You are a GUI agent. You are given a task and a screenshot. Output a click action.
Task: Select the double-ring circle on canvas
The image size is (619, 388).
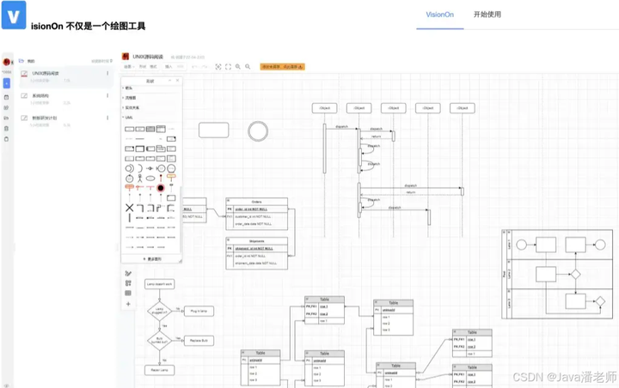click(x=258, y=131)
